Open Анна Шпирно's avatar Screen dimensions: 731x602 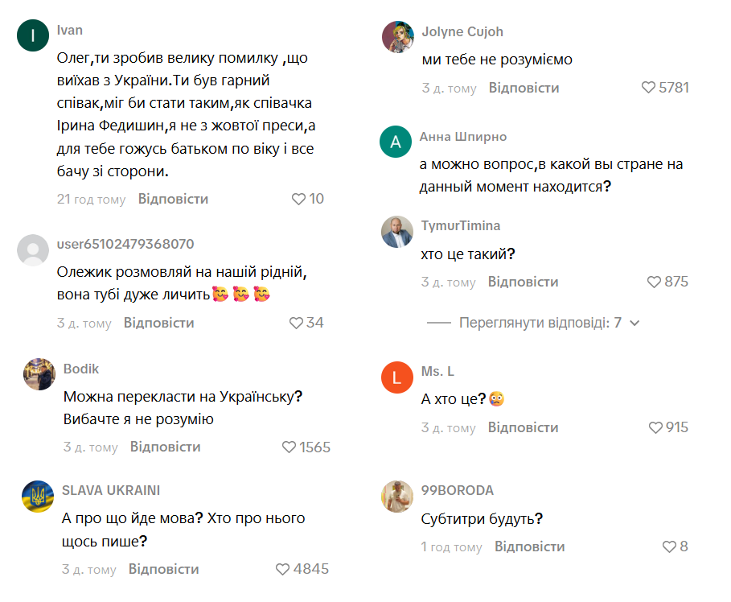[396, 142]
